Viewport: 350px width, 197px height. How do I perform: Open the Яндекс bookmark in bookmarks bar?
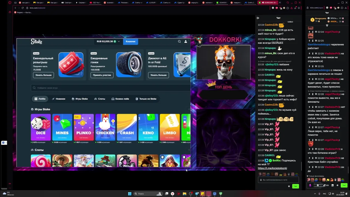click(23, 12)
